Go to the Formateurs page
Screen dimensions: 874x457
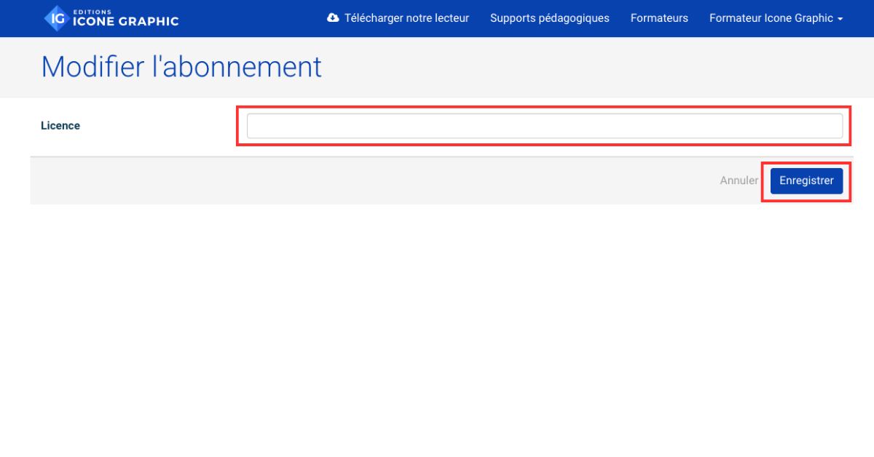[x=659, y=18]
